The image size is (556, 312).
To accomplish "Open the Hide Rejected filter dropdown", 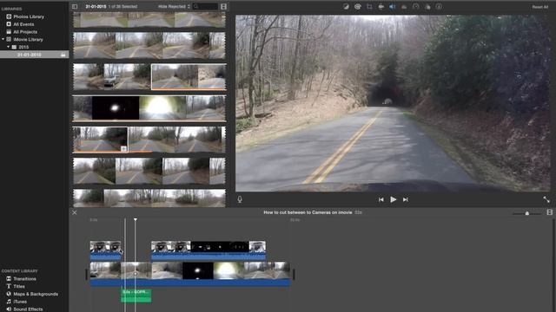I will [x=174, y=6].
